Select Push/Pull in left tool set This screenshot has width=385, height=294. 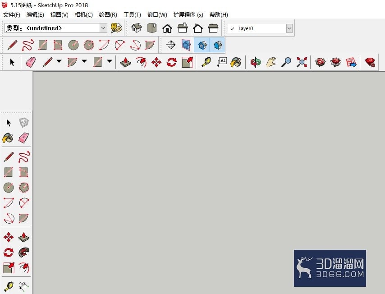[x=24, y=237]
